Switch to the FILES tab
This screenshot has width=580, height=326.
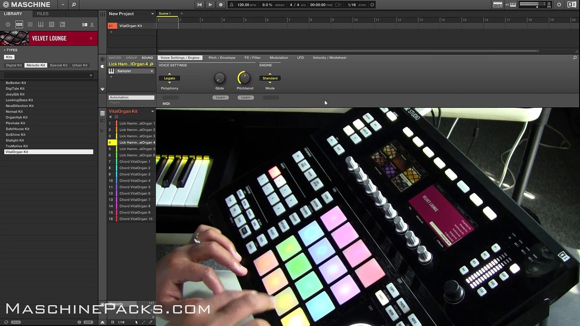tap(43, 14)
